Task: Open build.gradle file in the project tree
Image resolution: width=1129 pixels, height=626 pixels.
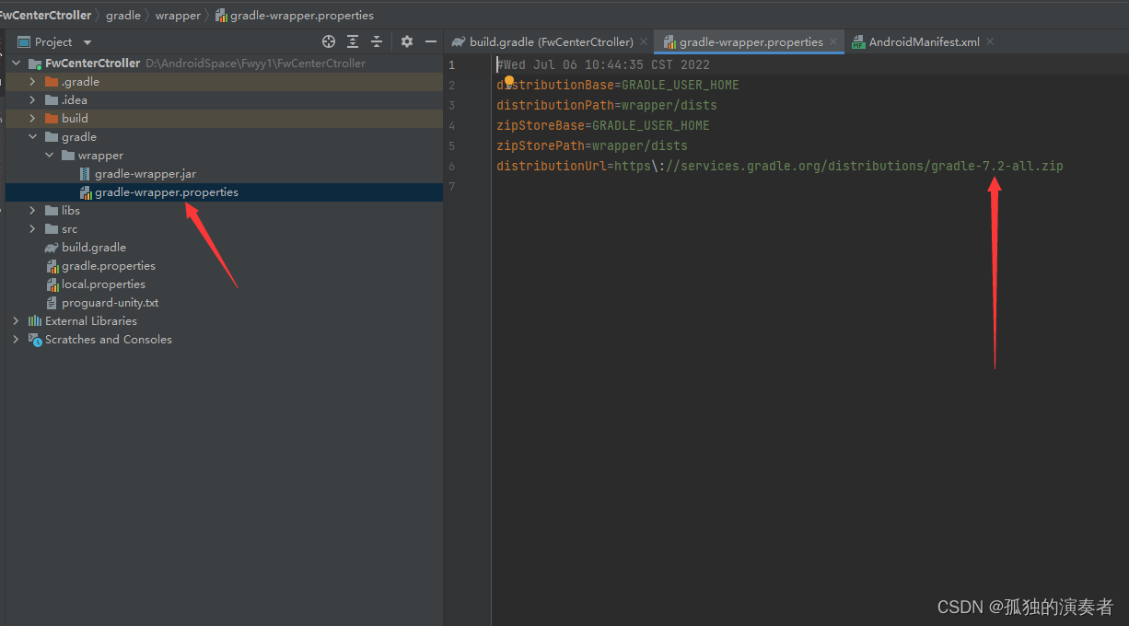Action: pos(93,248)
